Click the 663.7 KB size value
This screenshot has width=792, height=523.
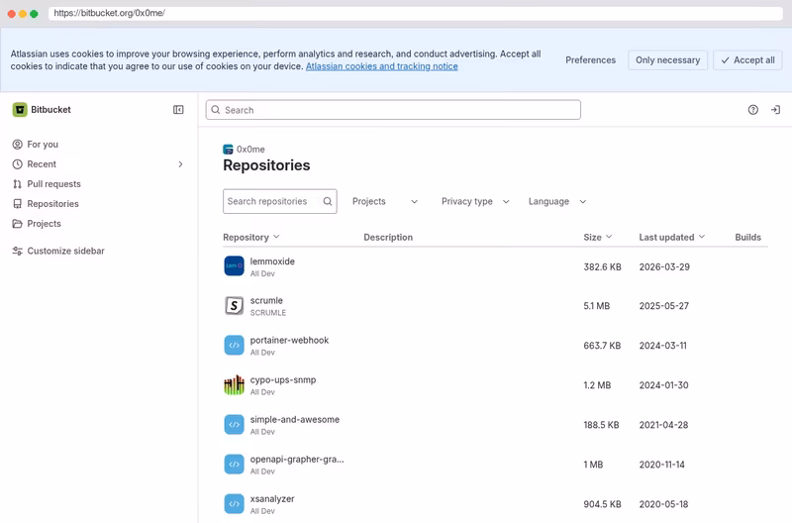coord(602,346)
